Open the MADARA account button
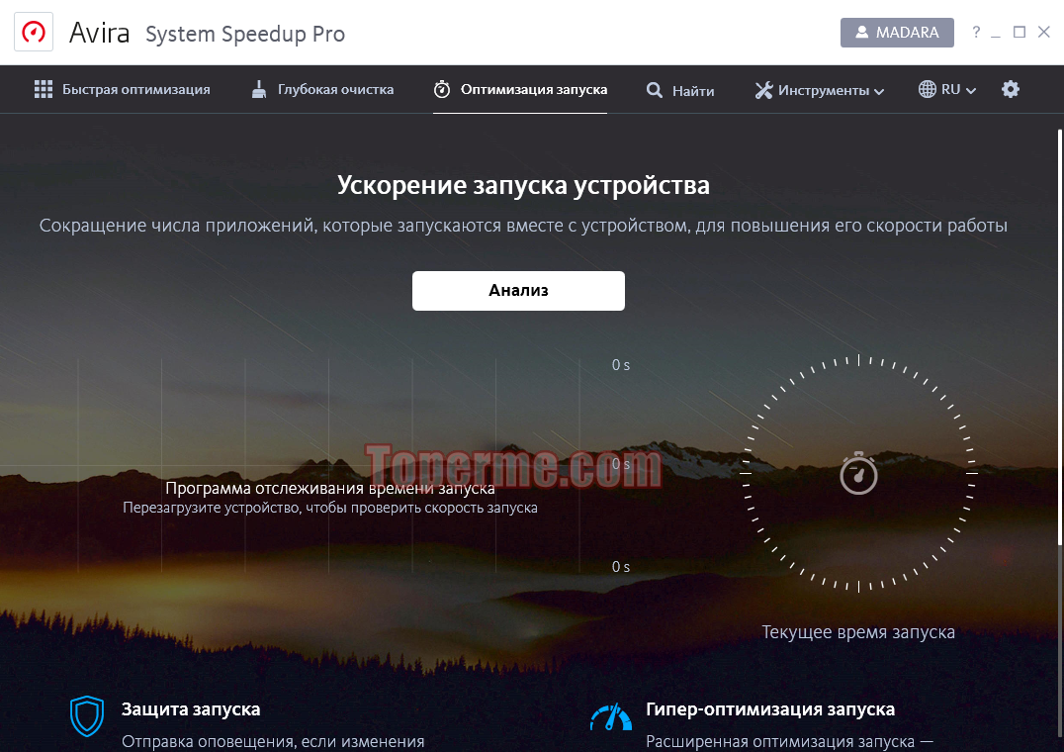The image size is (1064, 752). 897,33
